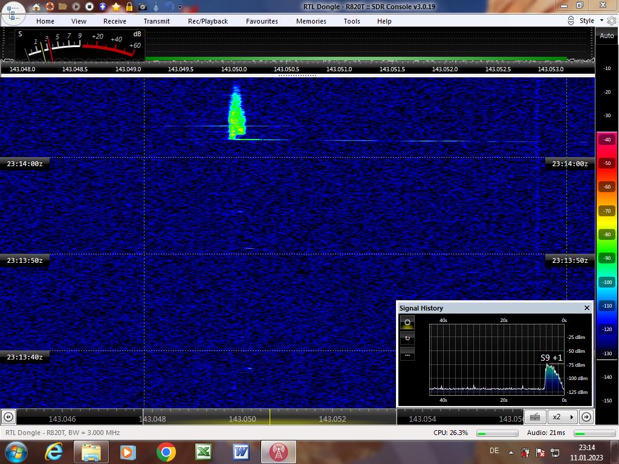Open the folder icon in quick toolbar
This screenshot has width=619, height=464.
(x=63, y=7)
